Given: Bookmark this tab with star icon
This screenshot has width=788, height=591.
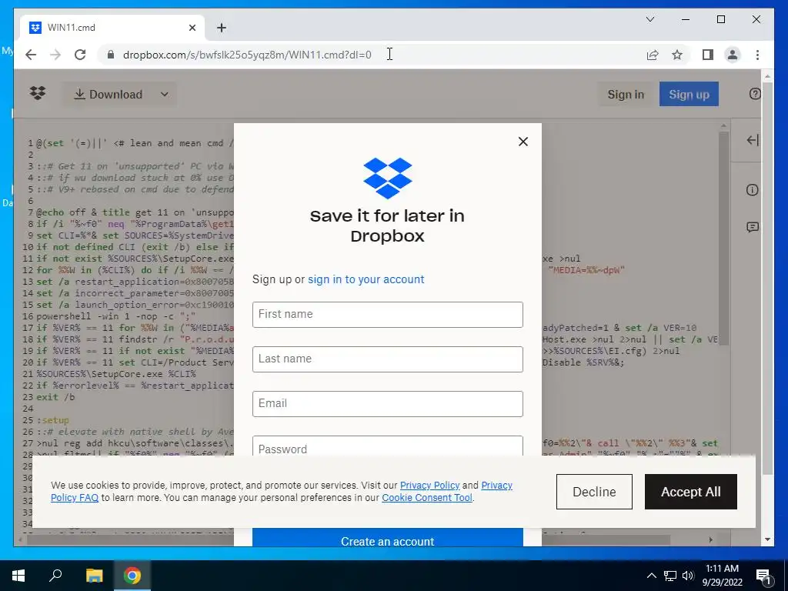Looking at the screenshot, I should tap(677, 55).
